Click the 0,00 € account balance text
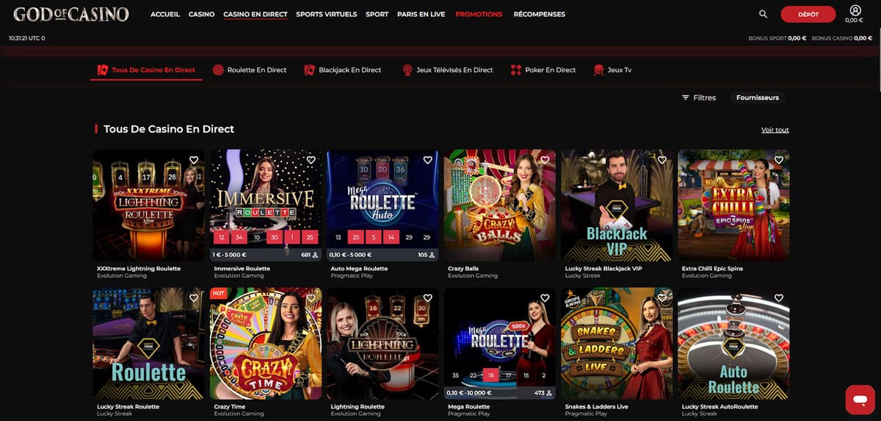This screenshot has height=421, width=881. tap(855, 21)
